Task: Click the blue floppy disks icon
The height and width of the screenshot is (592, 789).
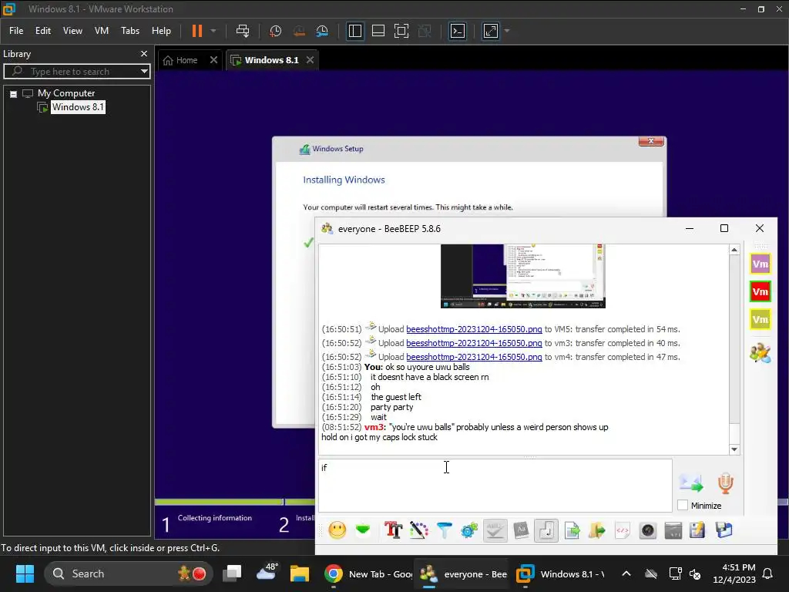Action: [724, 530]
